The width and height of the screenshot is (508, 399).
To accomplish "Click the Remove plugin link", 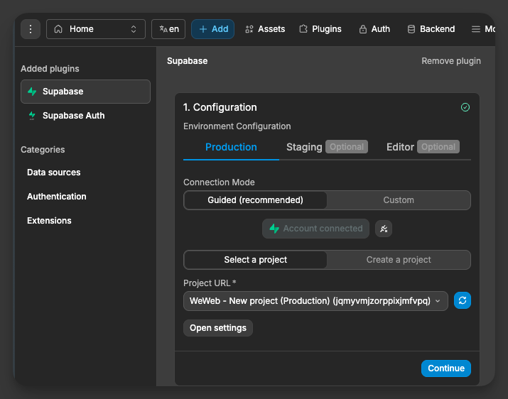I will coord(451,61).
